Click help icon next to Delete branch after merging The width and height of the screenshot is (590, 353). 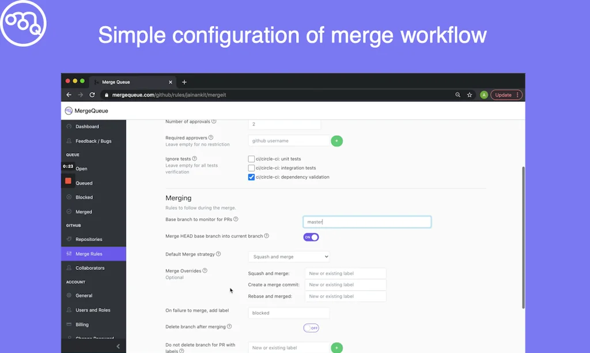tap(229, 327)
